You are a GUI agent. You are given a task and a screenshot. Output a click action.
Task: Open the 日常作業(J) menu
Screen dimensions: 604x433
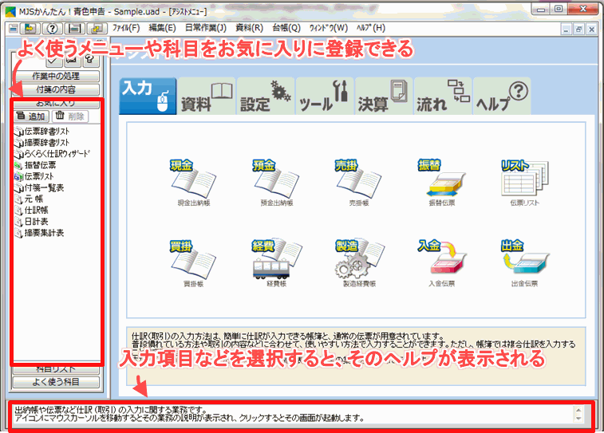(x=206, y=28)
